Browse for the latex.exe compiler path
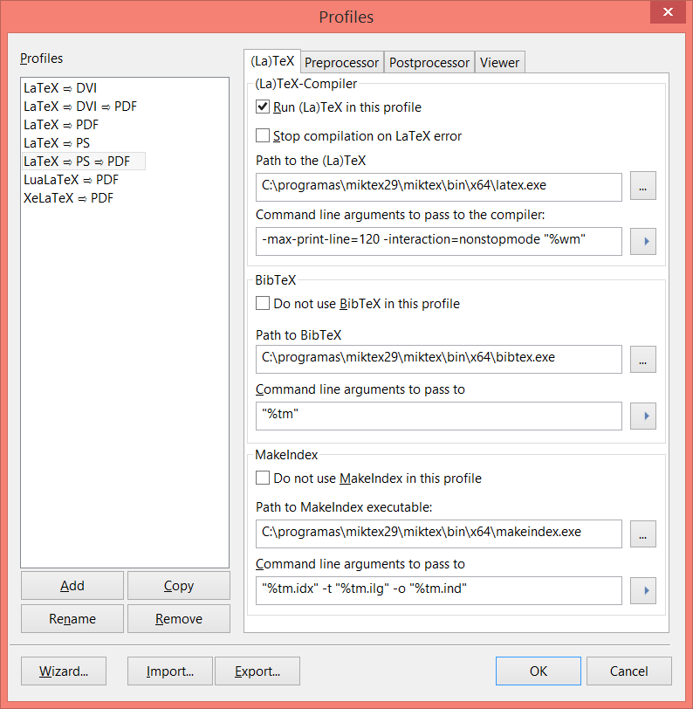 pos(642,186)
